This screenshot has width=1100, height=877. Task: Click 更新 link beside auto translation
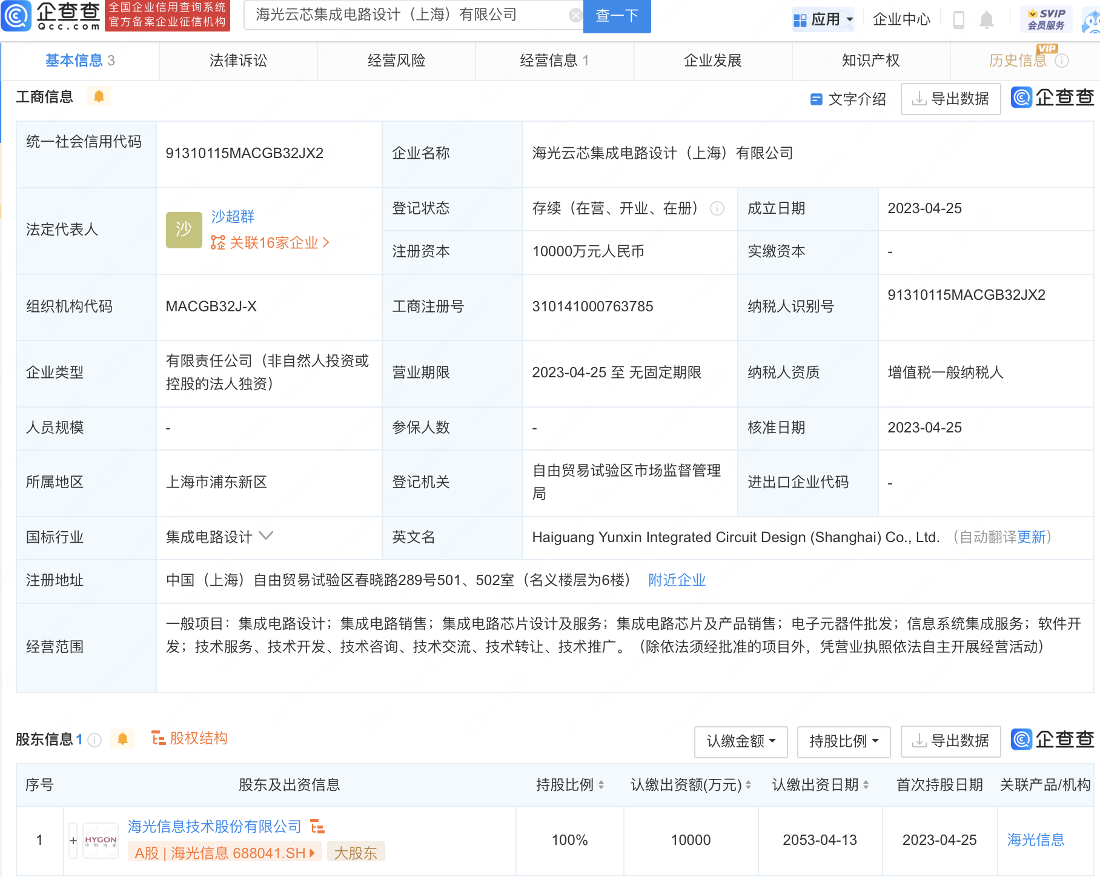(1032, 537)
